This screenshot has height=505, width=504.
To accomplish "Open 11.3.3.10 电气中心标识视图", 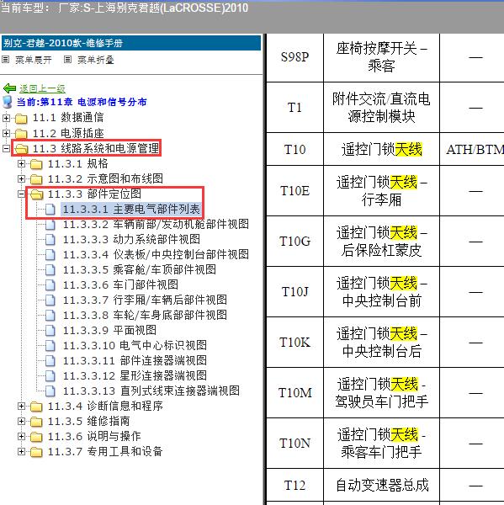I will click(135, 345).
